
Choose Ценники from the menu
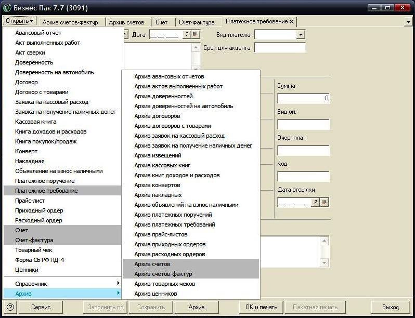62,270
